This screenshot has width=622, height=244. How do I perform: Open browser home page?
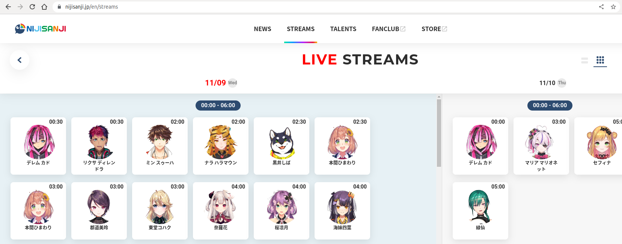pyautogui.click(x=44, y=7)
